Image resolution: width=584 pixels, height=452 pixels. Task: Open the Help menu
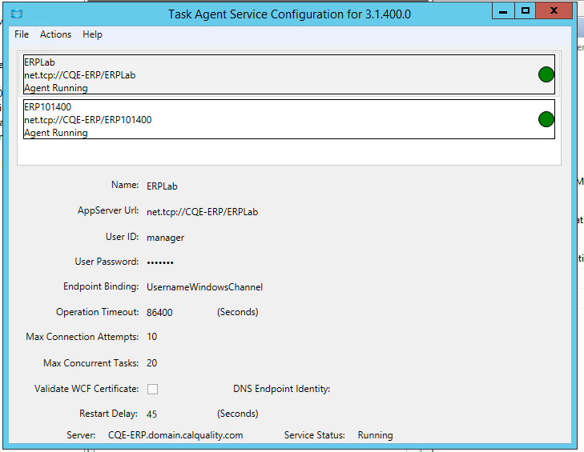pyautogui.click(x=92, y=34)
